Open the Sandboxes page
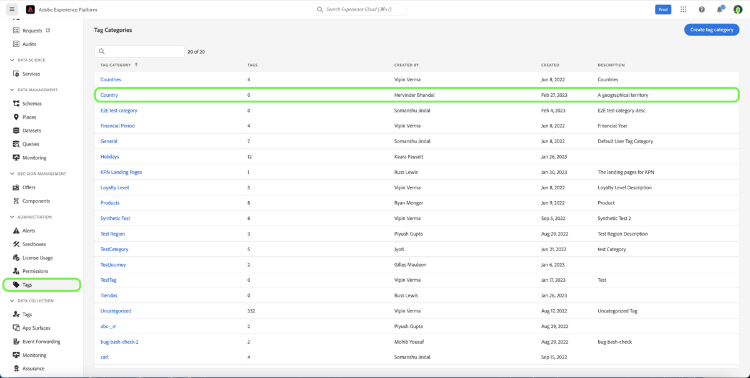Screen dimensions: 750x378 click(35, 244)
